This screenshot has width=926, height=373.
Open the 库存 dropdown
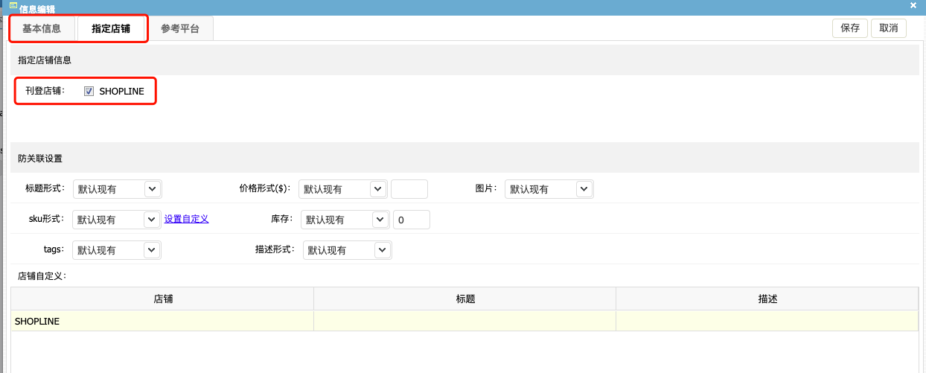click(345, 220)
